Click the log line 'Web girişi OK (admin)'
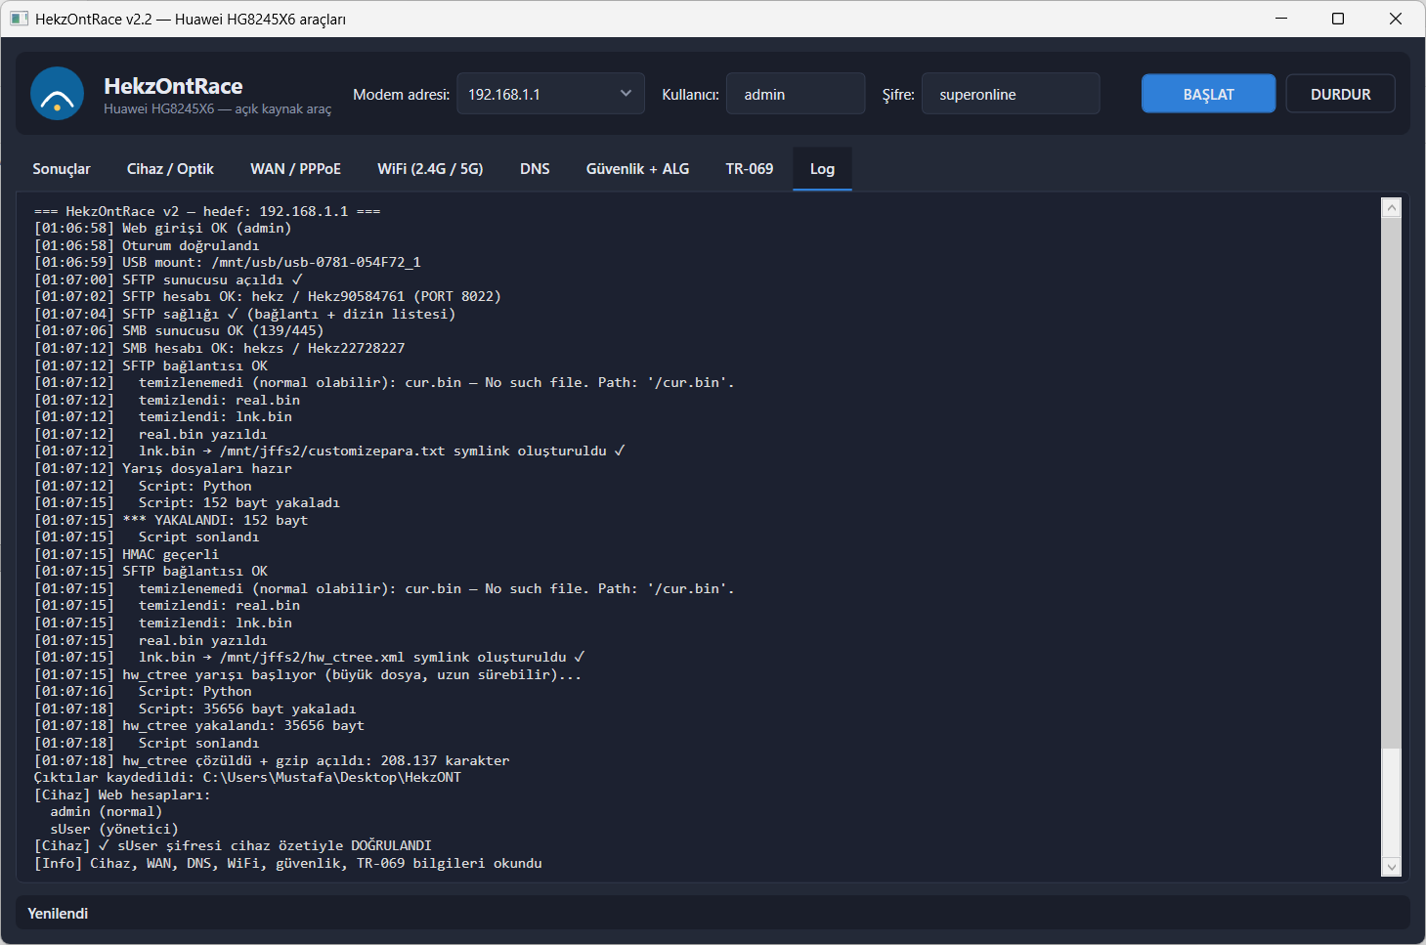The width and height of the screenshot is (1426, 945). (x=163, y=228)
